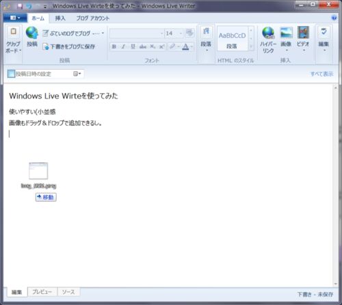Toggle Bold formatting

click(x=114, y=47)
